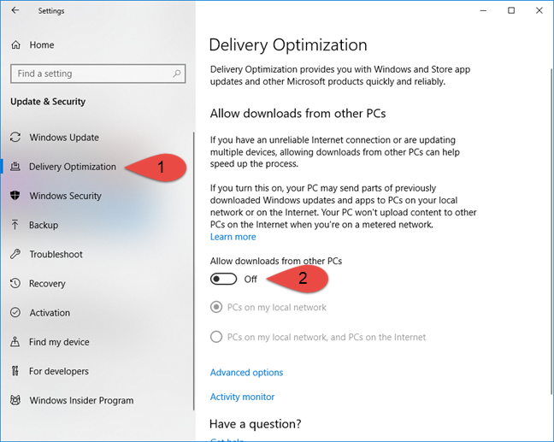Viewport: 554px width, 442px height.
Task: Click the Windows Update refresh icon
Action: [15, 137]
